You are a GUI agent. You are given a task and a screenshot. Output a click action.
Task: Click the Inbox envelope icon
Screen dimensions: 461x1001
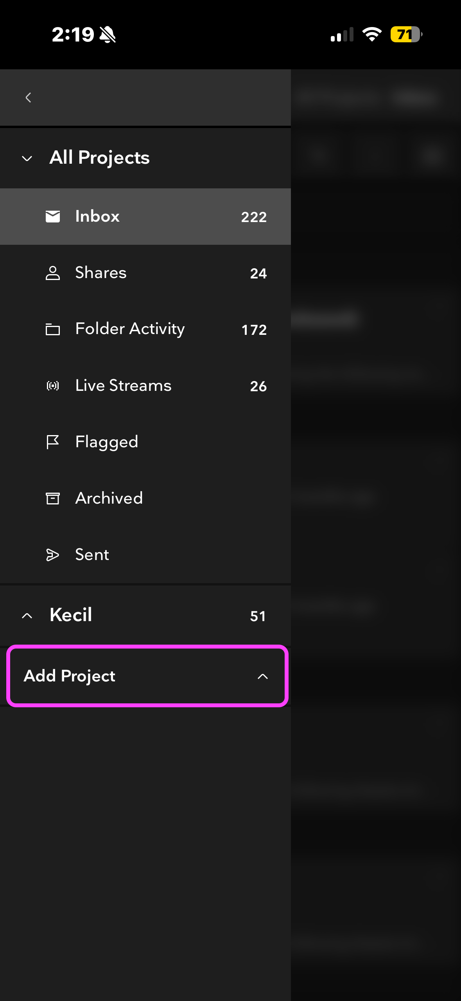53,217
